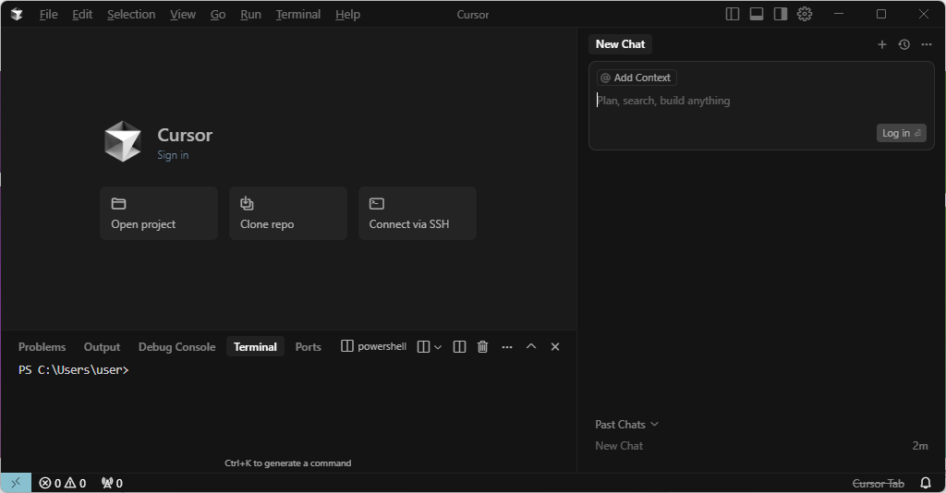Maximize panel with up chevron
The height and width of the screenshot is (493, 946).
pyautogui.click(x=531, y=346)
